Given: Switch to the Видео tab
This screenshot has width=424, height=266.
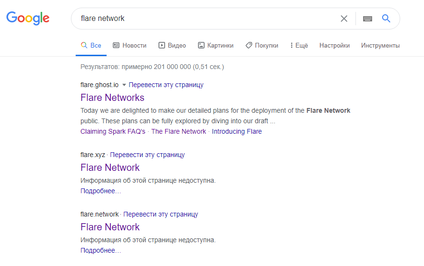Looking at the screenshot, I should 172,46.
